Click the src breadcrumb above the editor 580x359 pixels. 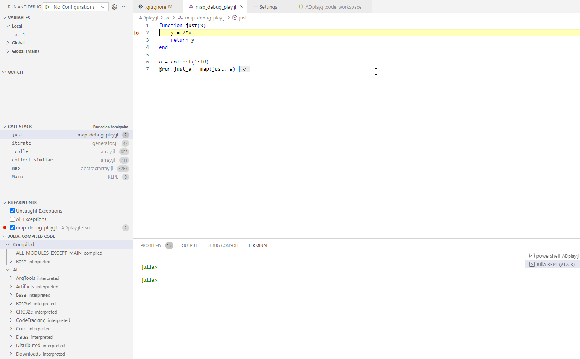(167, 18)
